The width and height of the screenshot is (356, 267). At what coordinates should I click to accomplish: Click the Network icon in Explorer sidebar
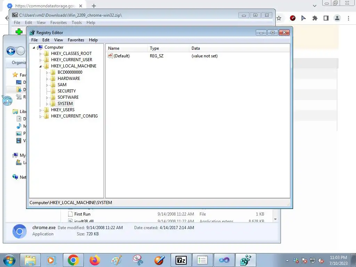coord(15,177)
